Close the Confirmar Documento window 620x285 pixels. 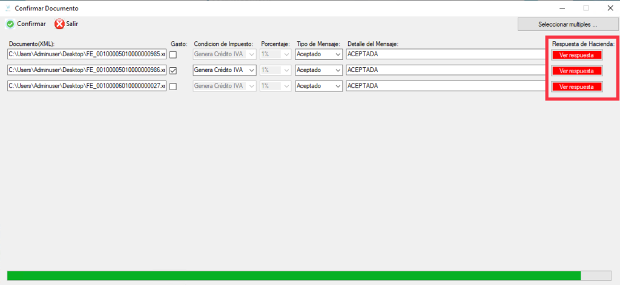[x=608, y=8]
